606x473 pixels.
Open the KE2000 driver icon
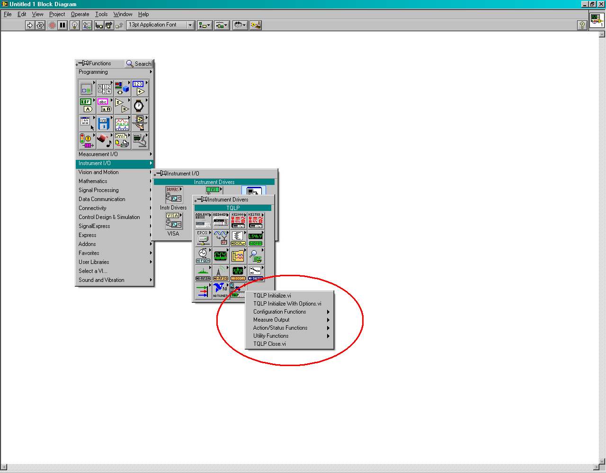pyautogui.click(x=238, y=221)
